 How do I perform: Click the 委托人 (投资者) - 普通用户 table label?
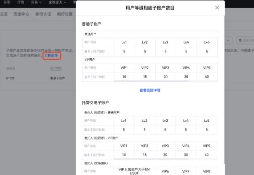pos(102,113)
